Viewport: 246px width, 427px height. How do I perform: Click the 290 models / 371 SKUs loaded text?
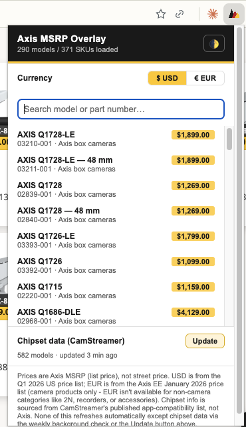click(x=68, y=49)
